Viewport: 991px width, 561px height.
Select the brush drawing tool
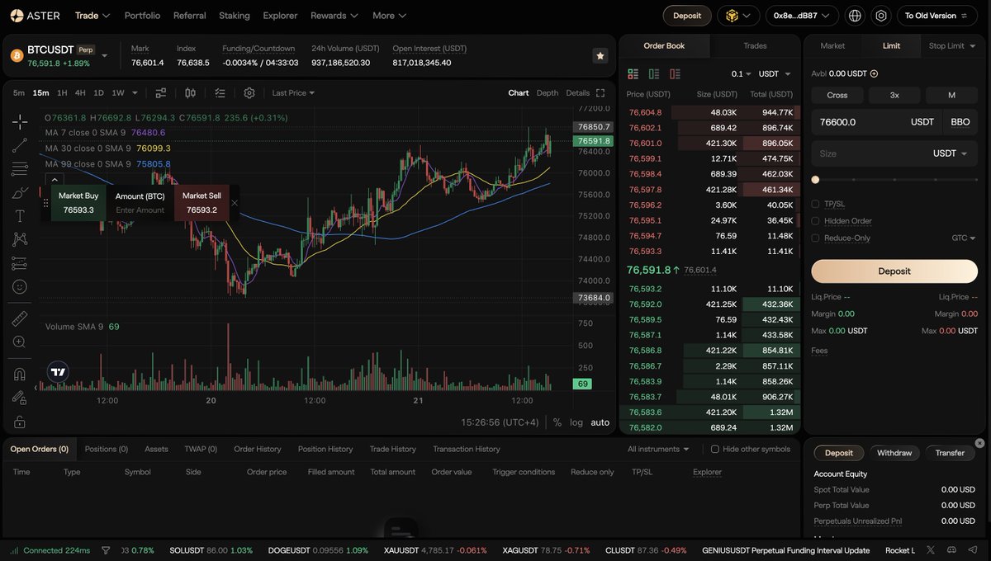[x=20, y=193]
